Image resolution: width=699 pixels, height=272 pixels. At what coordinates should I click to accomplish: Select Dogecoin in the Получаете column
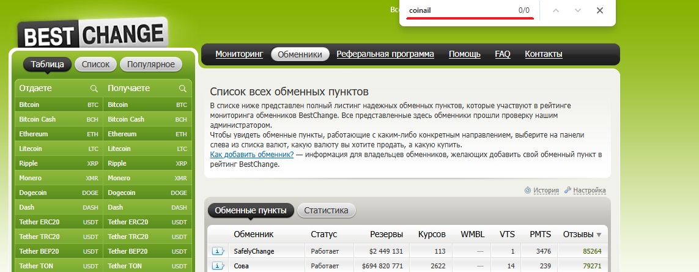pyautogui.click(x=147, y=193)
